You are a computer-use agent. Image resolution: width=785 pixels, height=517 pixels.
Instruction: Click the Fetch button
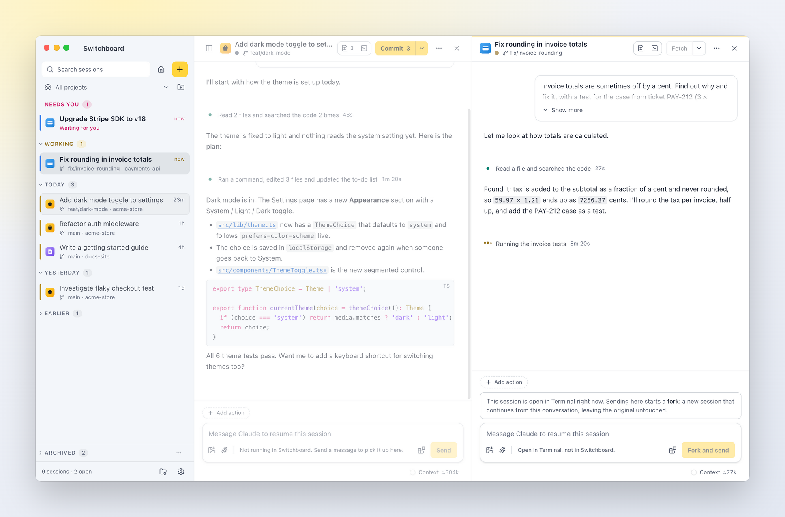[679, 48]
